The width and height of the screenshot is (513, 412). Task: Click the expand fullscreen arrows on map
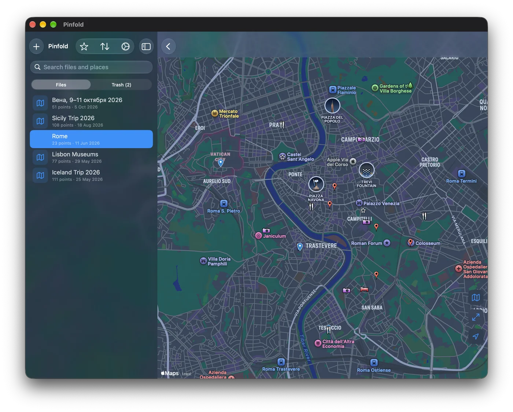tap(476, 317)
